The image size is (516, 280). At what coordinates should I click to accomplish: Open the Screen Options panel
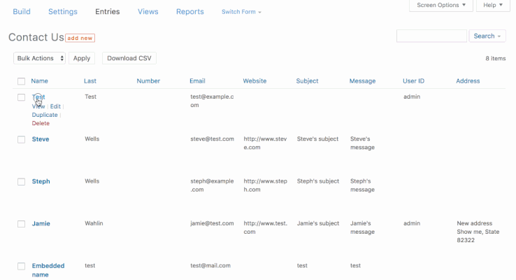441,6
